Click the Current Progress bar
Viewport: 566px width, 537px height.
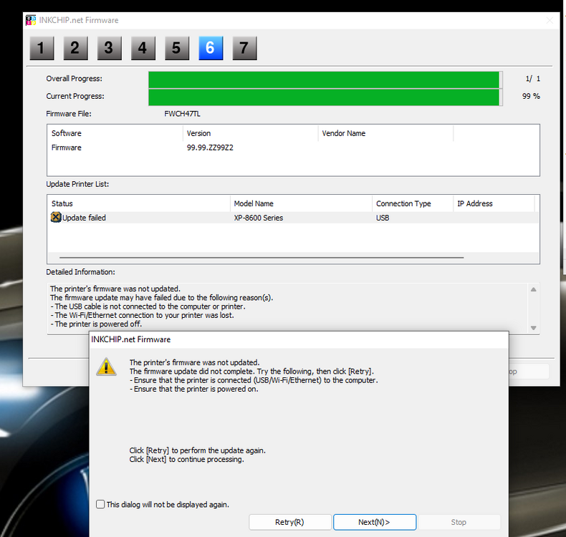tap(323, 96)
